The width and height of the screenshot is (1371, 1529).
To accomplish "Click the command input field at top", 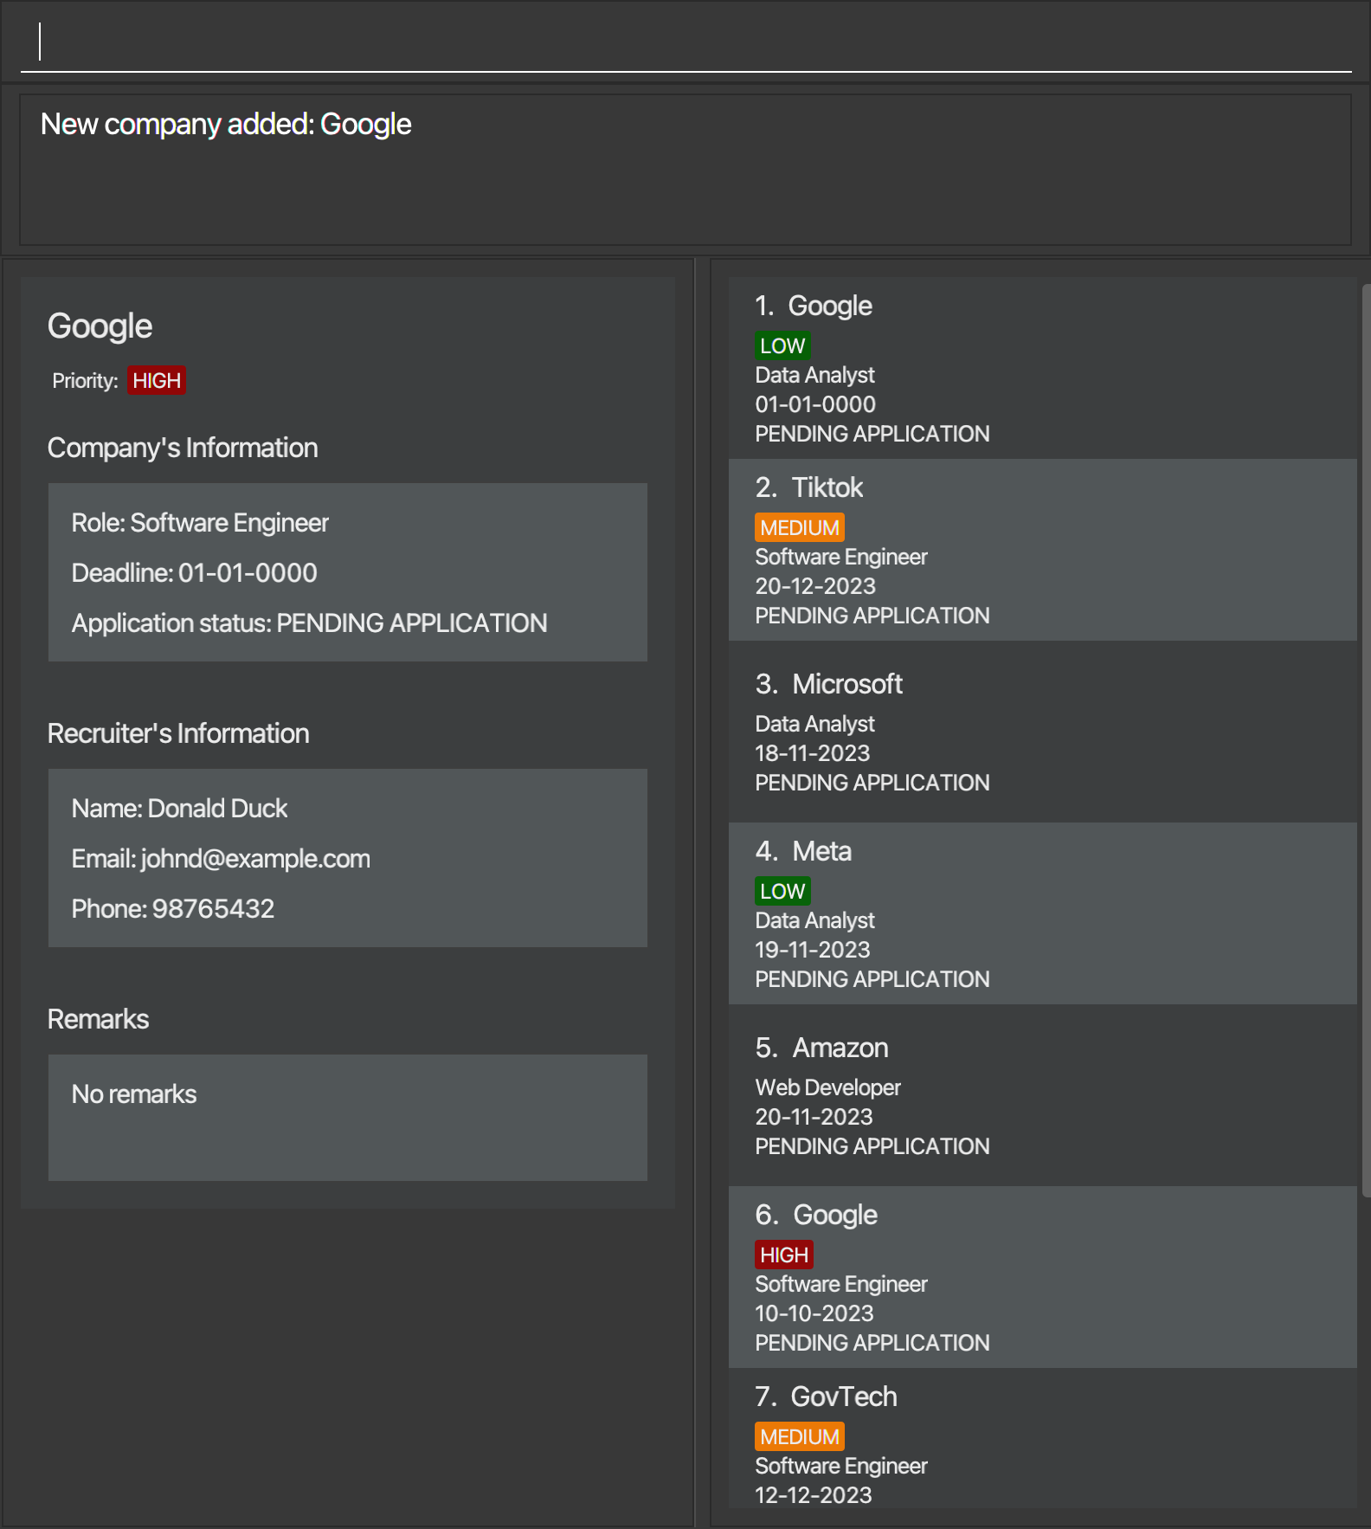I will (684, 42).
